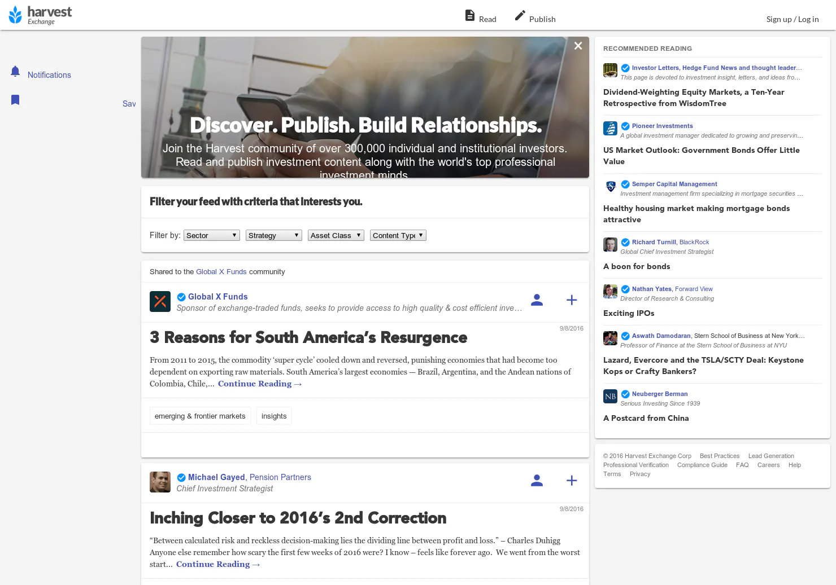This screenshot has height=585, width=836.
Task: Continue Reading the 2nd Correction article
Action: pyautogui.click(x=218, y=564)
